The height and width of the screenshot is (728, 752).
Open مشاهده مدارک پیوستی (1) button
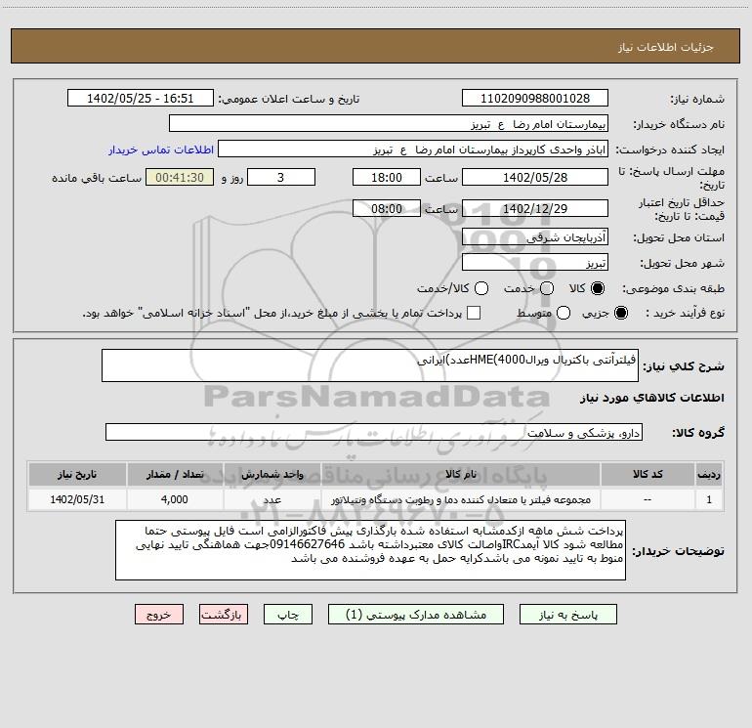click(x=416, y=615)
